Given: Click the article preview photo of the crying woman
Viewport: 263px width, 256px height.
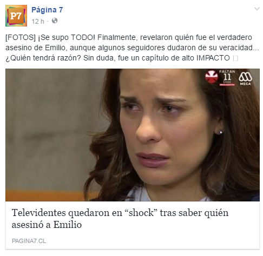Looking at the screenshot, I should click(x=133, y=135).
